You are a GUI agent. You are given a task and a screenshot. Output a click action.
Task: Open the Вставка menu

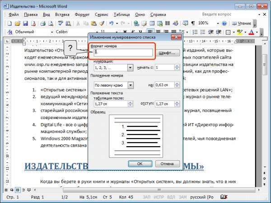pyautogui.click(x=62, y=14)
